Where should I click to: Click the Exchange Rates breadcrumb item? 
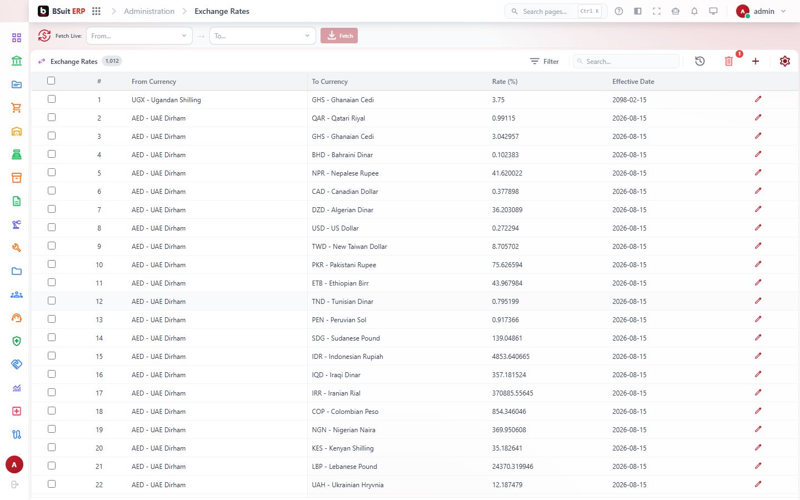click(222, 11)
